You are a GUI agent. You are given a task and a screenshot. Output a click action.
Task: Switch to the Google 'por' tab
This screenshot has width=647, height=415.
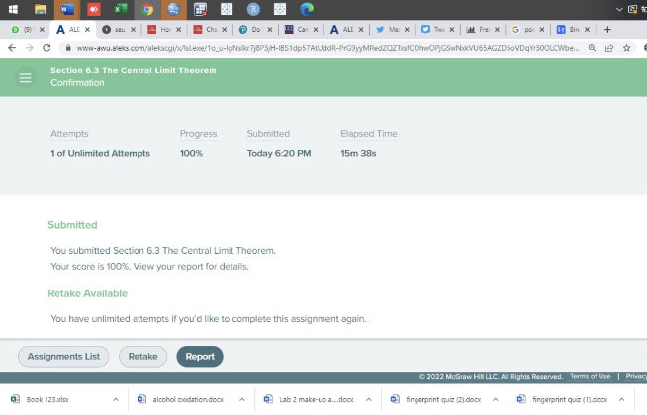(x=523, y=30)
